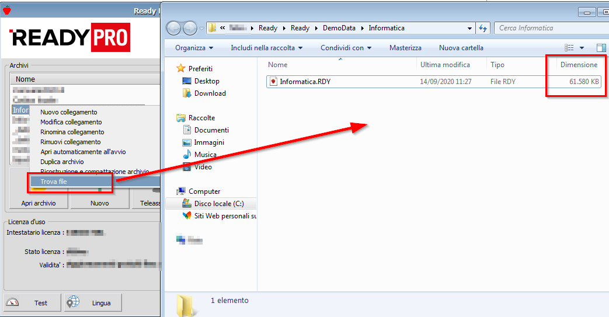
Task: Sort by Ultima modifica column
Action: 445,64
